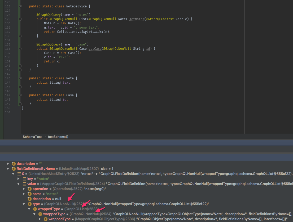Expand the wrappedType MappedGraphQLObjectType node
Viewport: 293px width, 222px height.
[x=40, y=219]
